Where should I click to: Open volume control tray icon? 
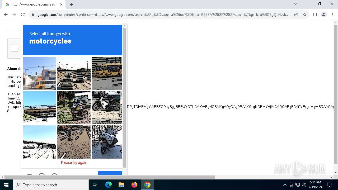click(304, 185)
